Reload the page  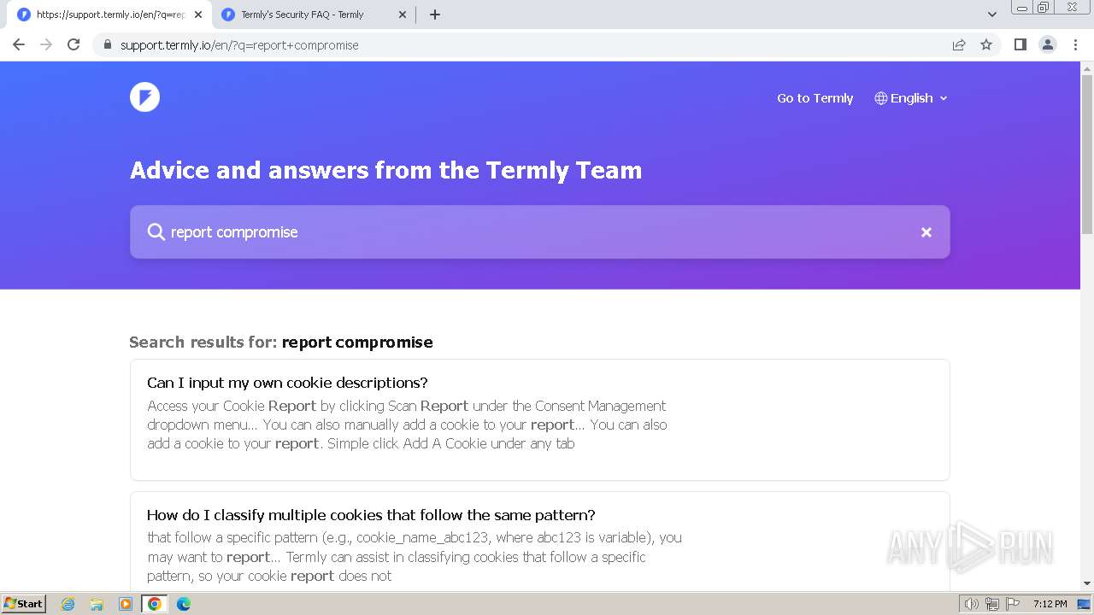pyautogui.click(x=74, y=44)
